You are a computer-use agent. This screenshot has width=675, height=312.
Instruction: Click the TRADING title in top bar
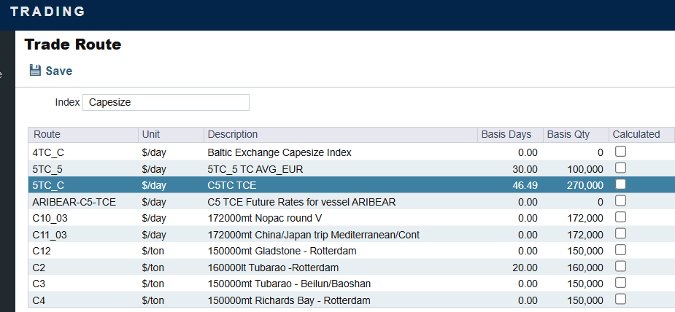click(x=47, y=12)
